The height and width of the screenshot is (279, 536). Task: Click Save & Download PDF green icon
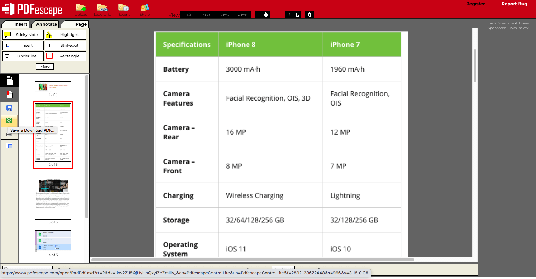(9, 121)
